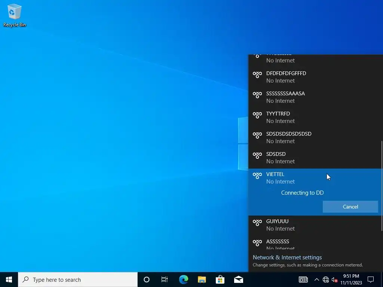Open News and interests taskbar icon
Screen dimensions: 383x287
[x=303, y=280]
